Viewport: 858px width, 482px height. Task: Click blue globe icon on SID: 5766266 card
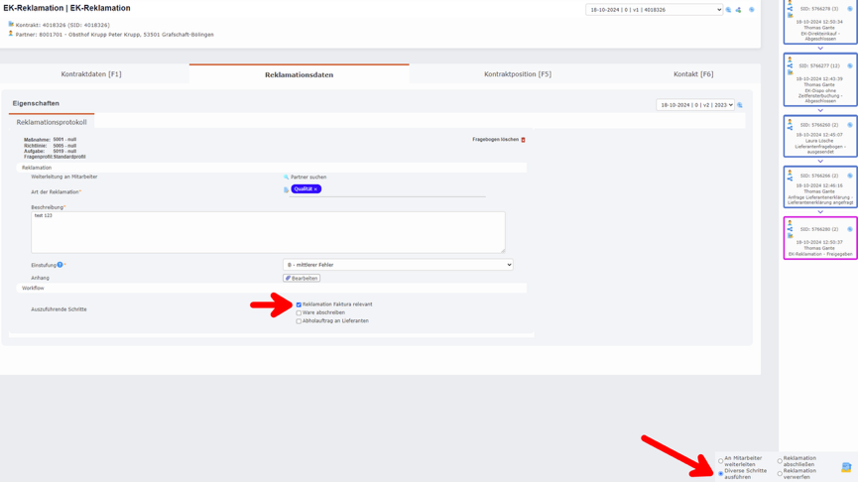850,177
